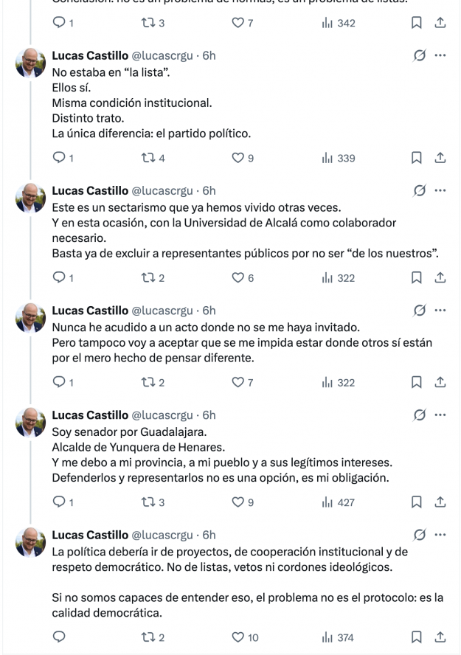Viewport: 461px width, 655px height.
Task: Click Lucas Castillo name on "Nunca he acudido" tweet
Action: coord(90,311)
